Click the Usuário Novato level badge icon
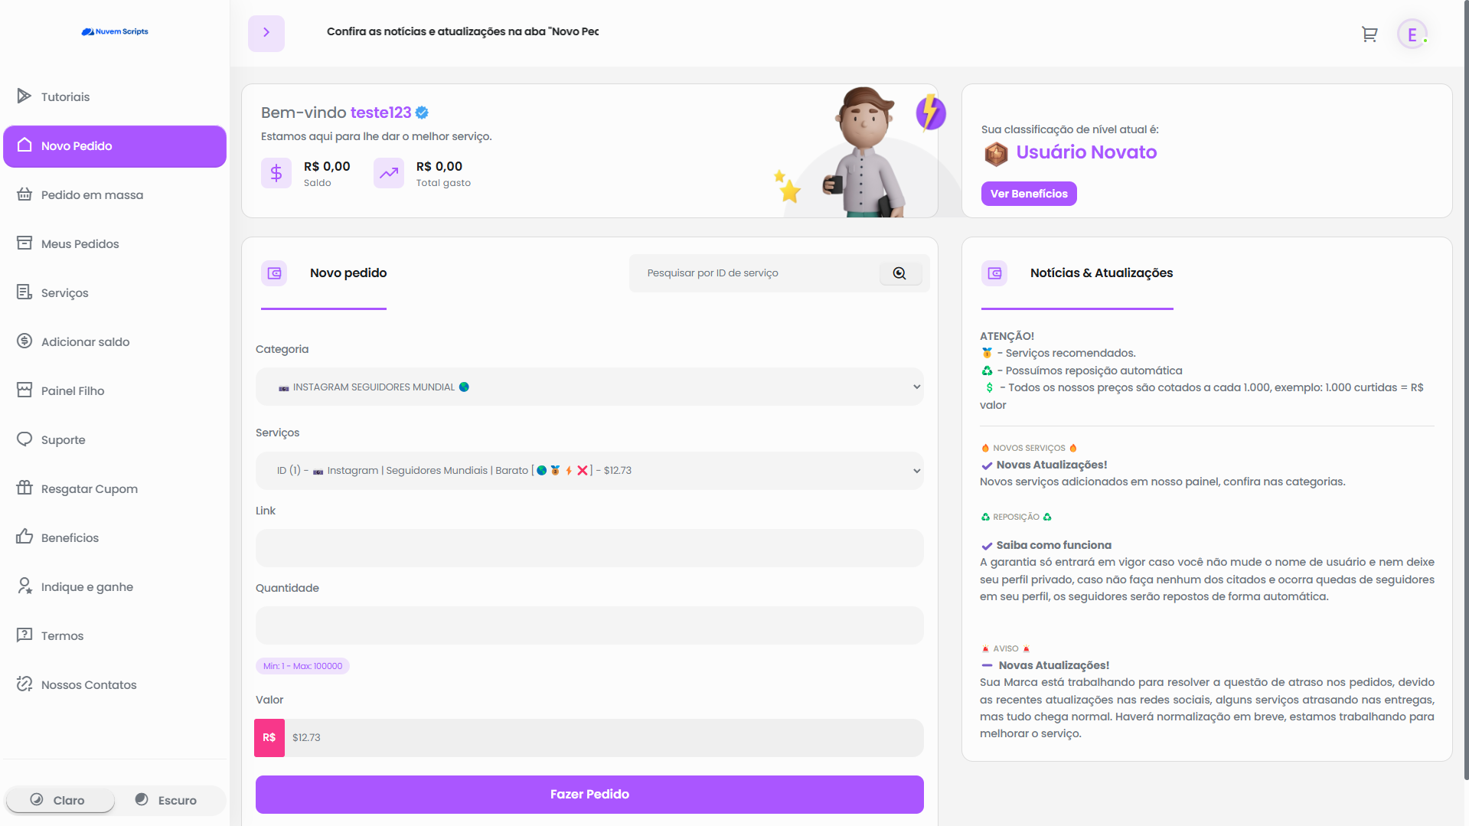The height and width of the screenshot is (826, 1469). click(996, 154)
